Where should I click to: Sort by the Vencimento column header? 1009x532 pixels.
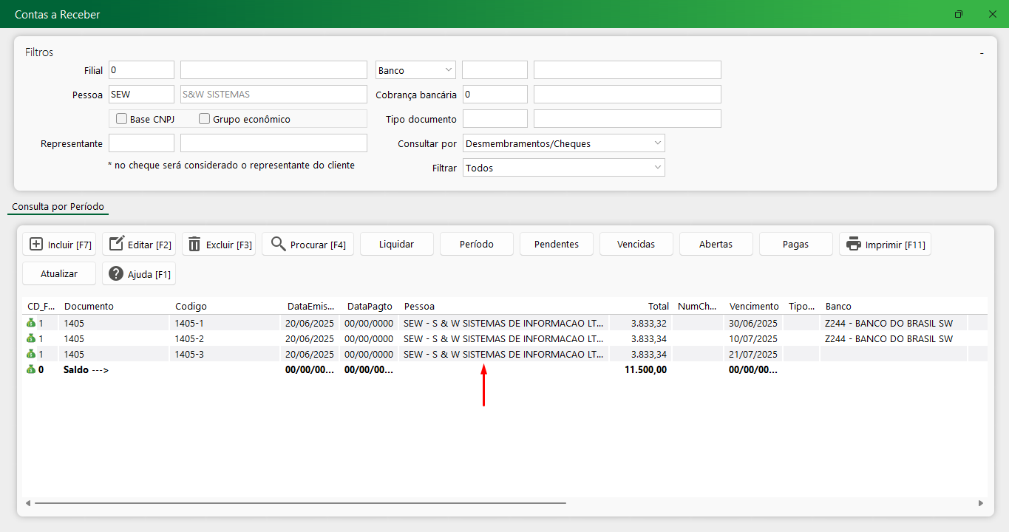(x=753, y=306)
